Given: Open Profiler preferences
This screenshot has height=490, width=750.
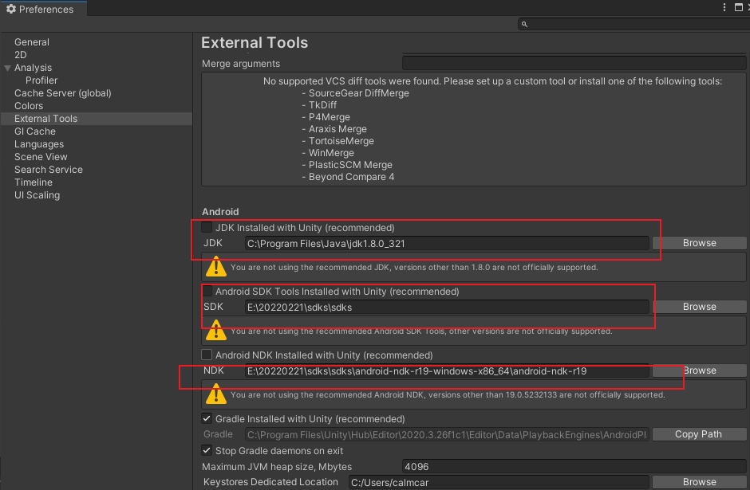Looking at the screenshot, I should pyautogui.click(x=41, y=80).
